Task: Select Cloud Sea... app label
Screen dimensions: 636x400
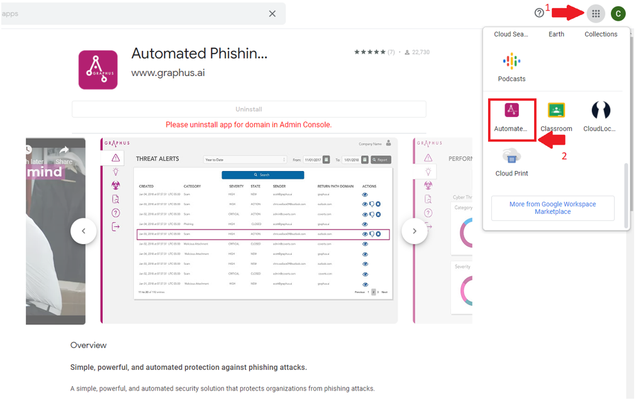Action: click(x=511, y=34)
